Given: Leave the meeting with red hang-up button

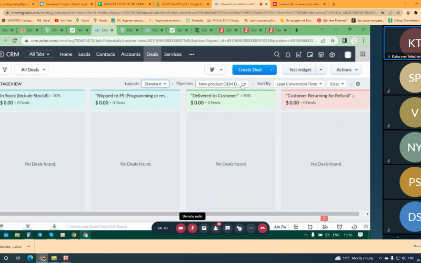Looking at the screenshot, I should pyautogui.click(x=263, y=228).
